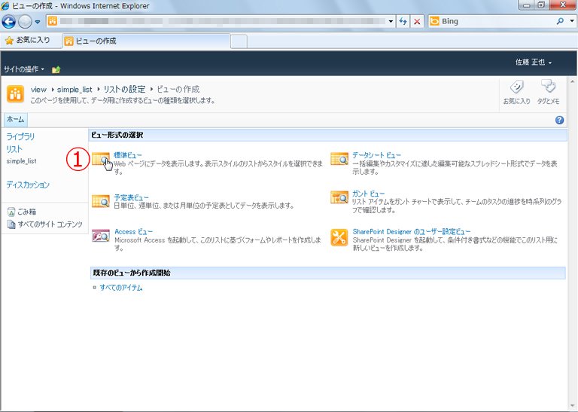This screenshot has width=578, height=412.
Task: Click the SharePoint Designer custom view icon
Action: (339, 237)
